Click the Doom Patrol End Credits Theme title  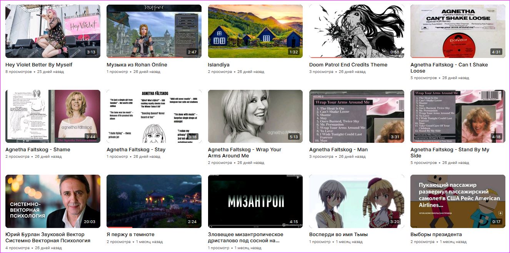point(348,65)
